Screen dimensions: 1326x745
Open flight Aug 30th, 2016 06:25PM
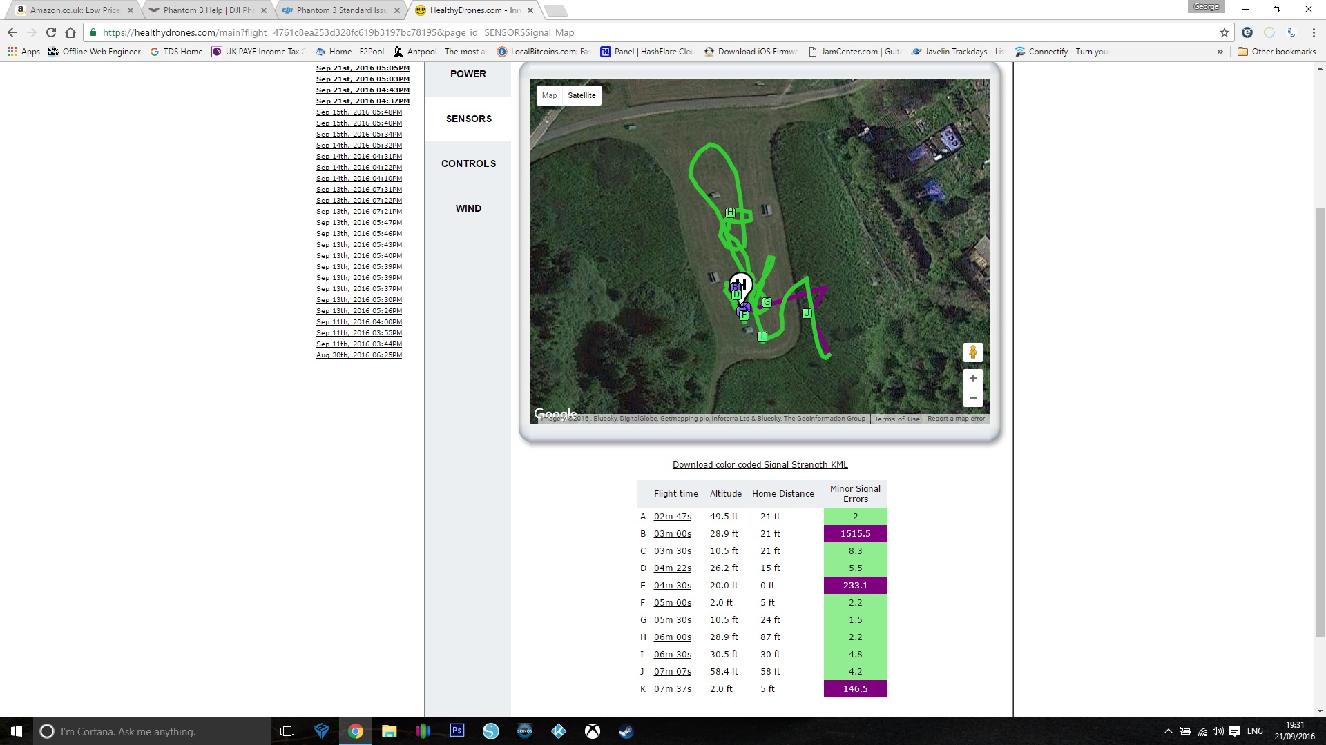point(359,355)
